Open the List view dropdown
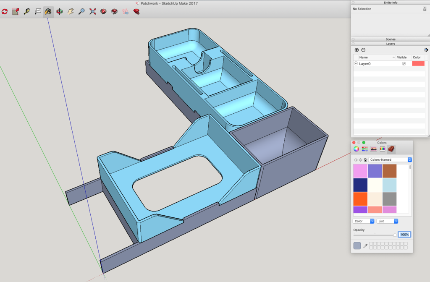The image size is (430, 282). [387, 221]
